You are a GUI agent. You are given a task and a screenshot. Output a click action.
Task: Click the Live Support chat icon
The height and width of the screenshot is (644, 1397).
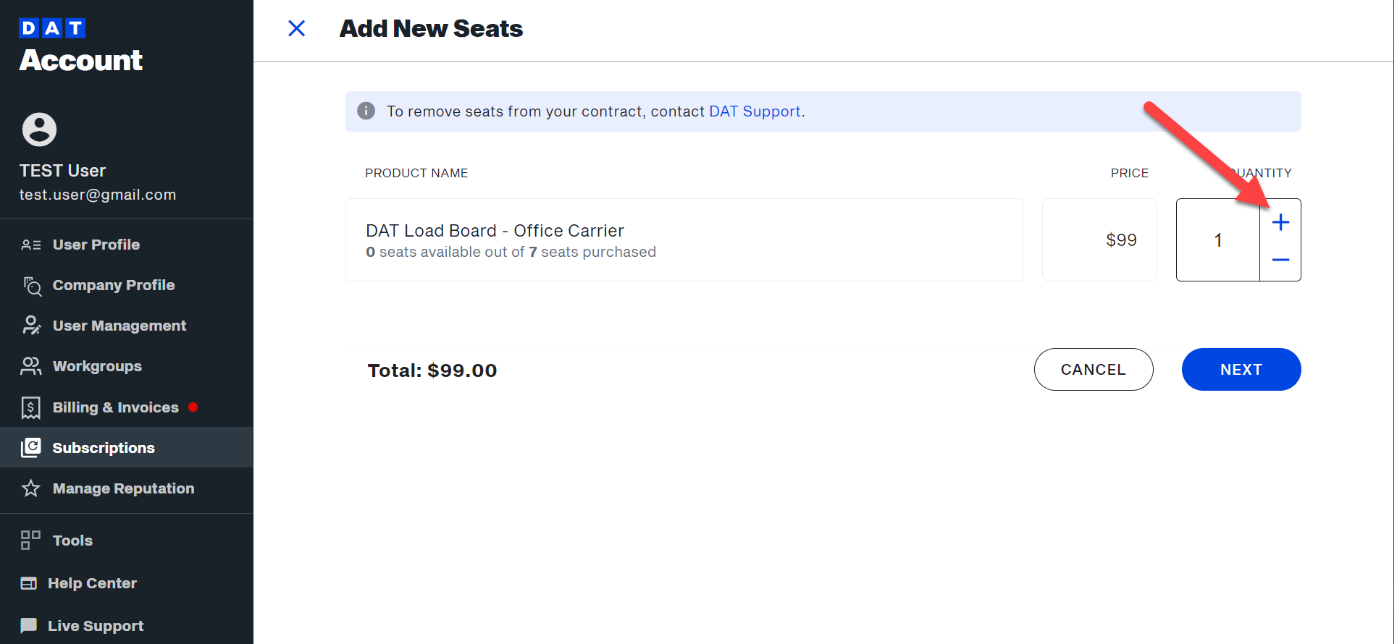click(x=29, y=625)
